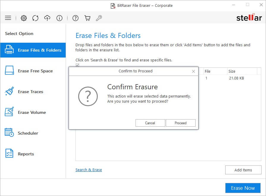
Task: Click the Scheduler calendar icon
Action: [9, 132]
